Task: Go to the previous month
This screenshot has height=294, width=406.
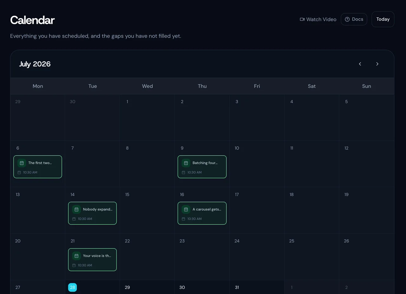Action: coord(360,64)
